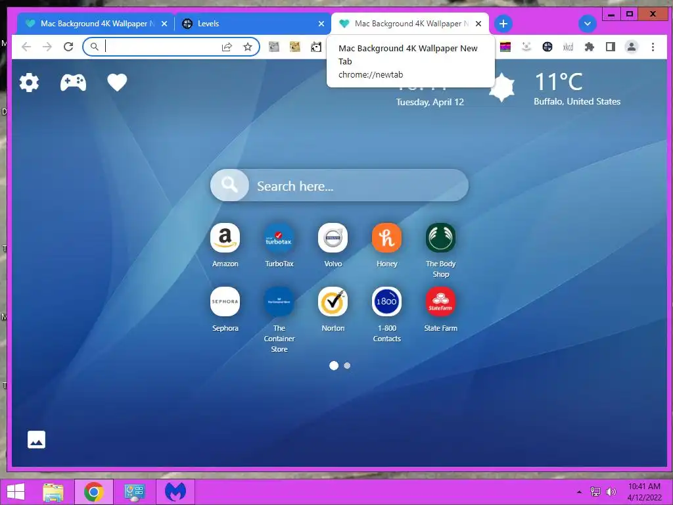Close the active Mac Background tab
The width and height of the screenshot is (673, 505).
(x=478, y=24)
